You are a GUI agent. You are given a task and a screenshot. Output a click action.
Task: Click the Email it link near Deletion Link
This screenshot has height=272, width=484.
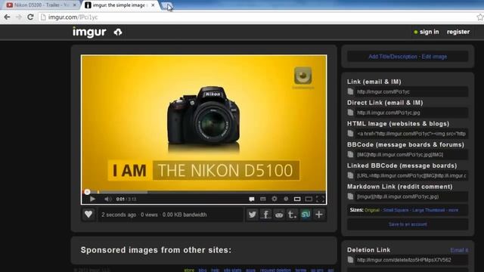pyautogui.click(x=459, y=250)
